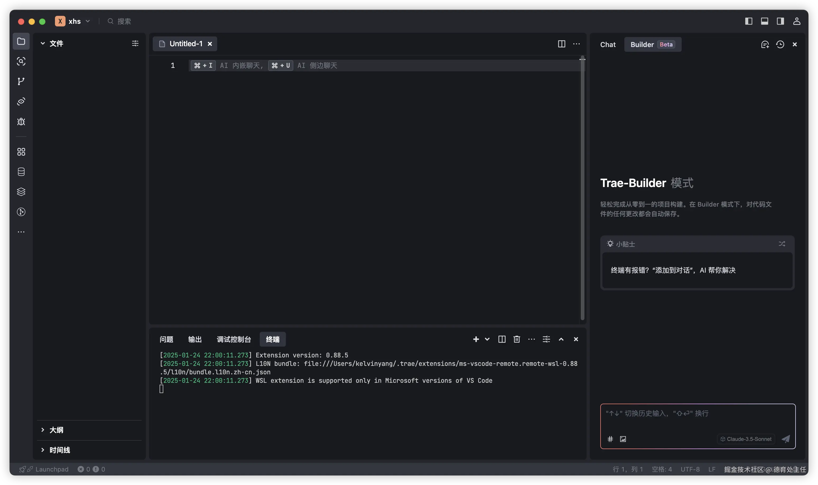This screenshot has width=818, height=485.
Task: Close the AI side panel
Action: pos(795,44)
